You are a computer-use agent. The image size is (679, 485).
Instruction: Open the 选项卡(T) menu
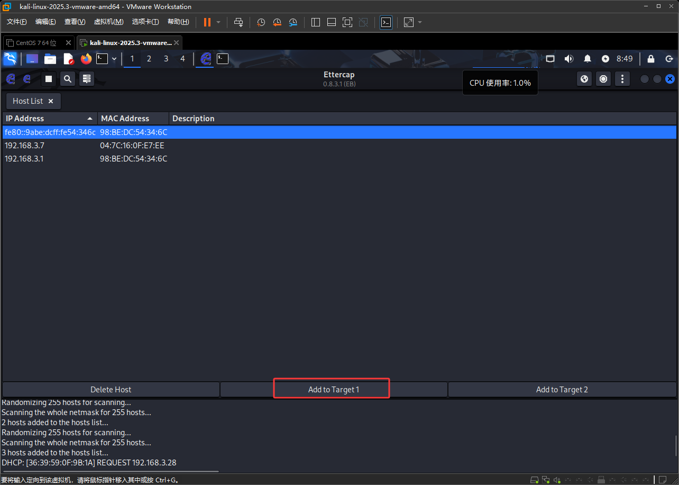145,22
